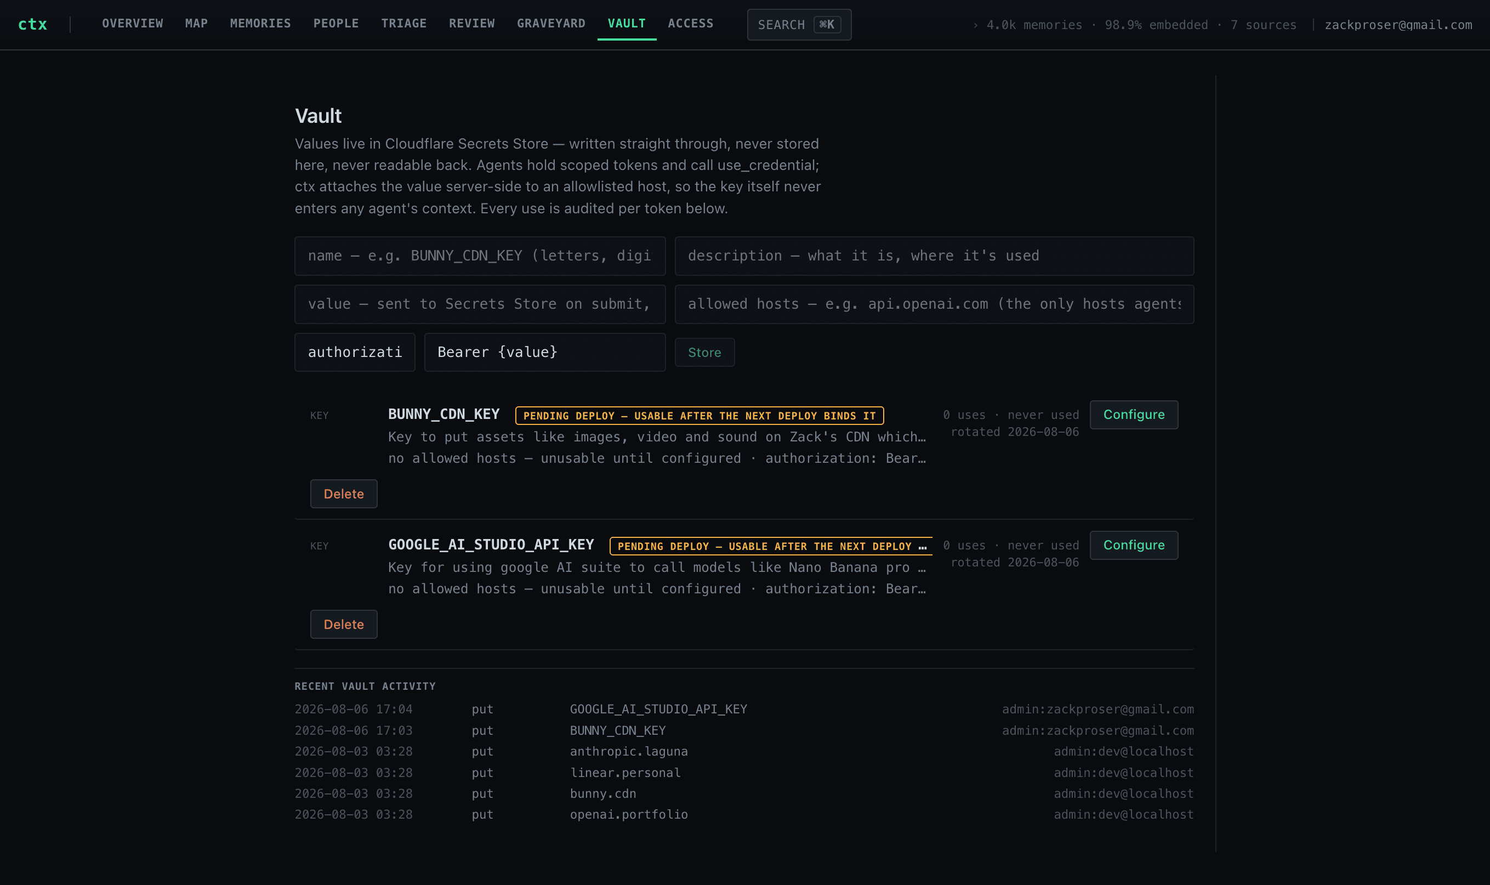1490x885 pixels.
Task: Delete the BUNNY_CDN_KEY secret
Action: (343, 494)
